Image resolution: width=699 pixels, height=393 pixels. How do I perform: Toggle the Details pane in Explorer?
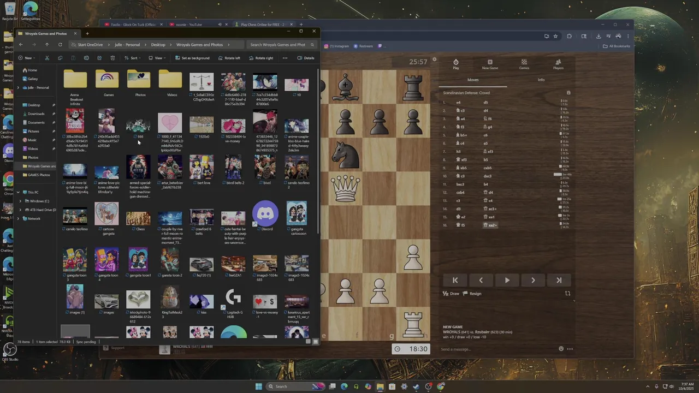306,58
